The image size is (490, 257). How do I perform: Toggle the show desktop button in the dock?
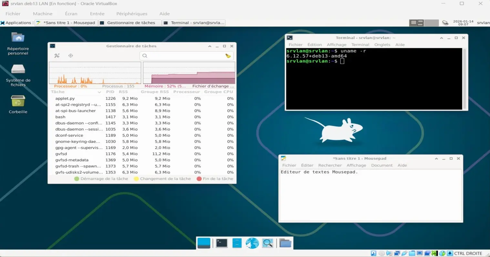(204, 243)
